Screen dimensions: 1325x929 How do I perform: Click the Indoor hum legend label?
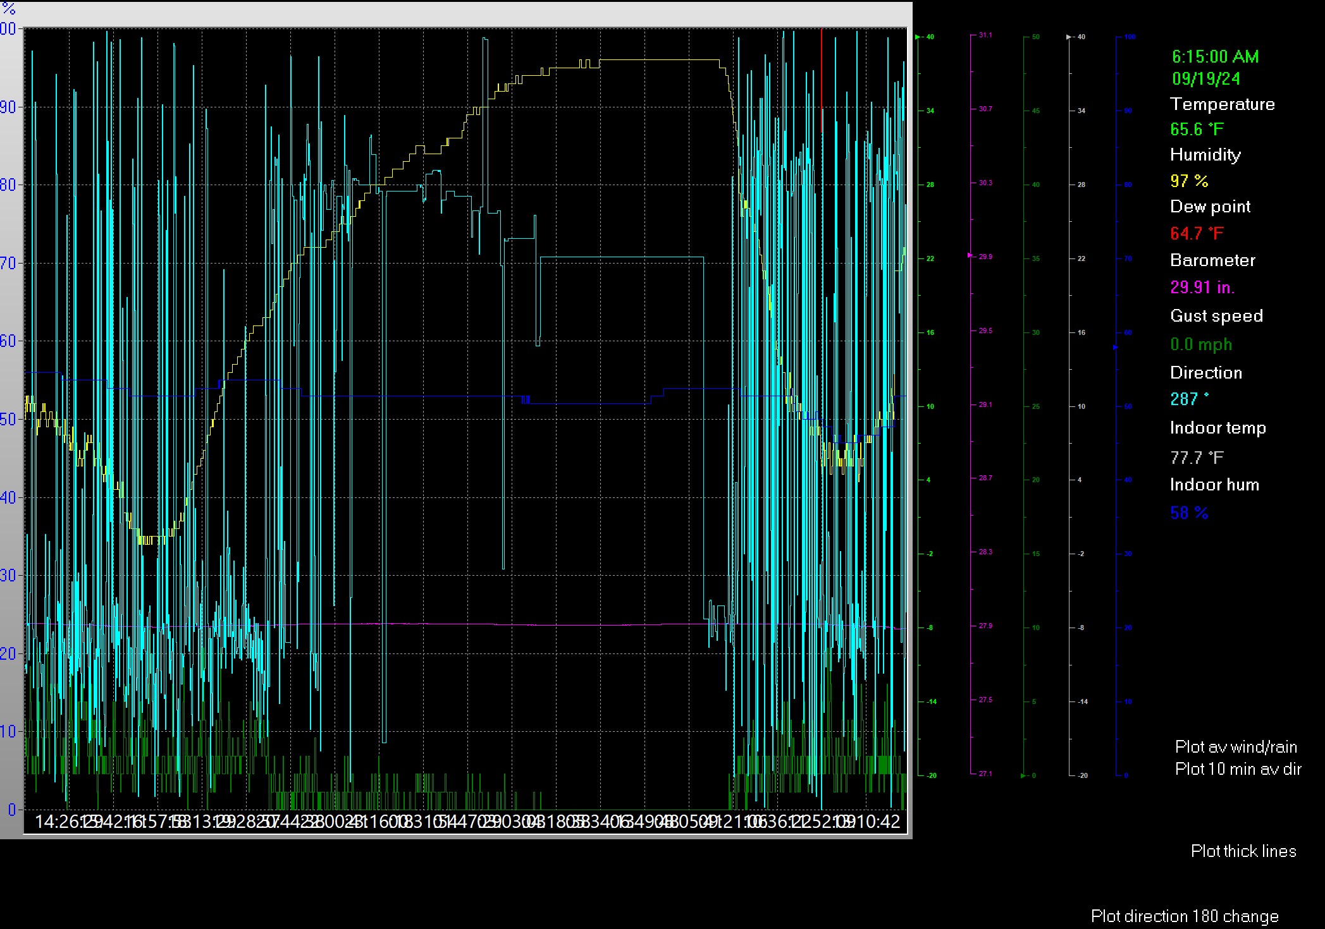(x=1214, y=485)
